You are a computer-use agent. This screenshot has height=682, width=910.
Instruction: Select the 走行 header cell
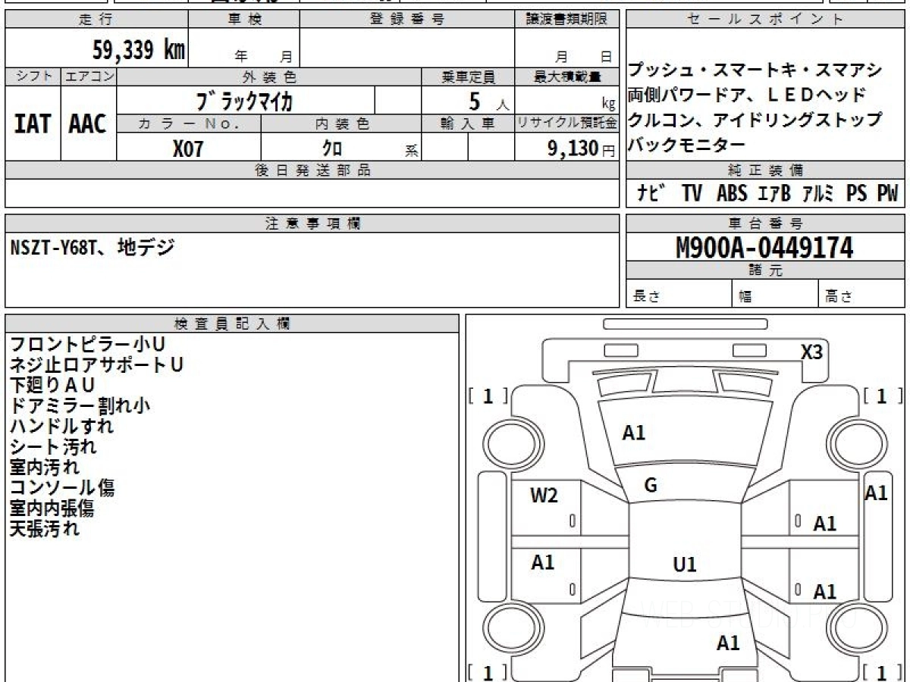coord(96,20)
